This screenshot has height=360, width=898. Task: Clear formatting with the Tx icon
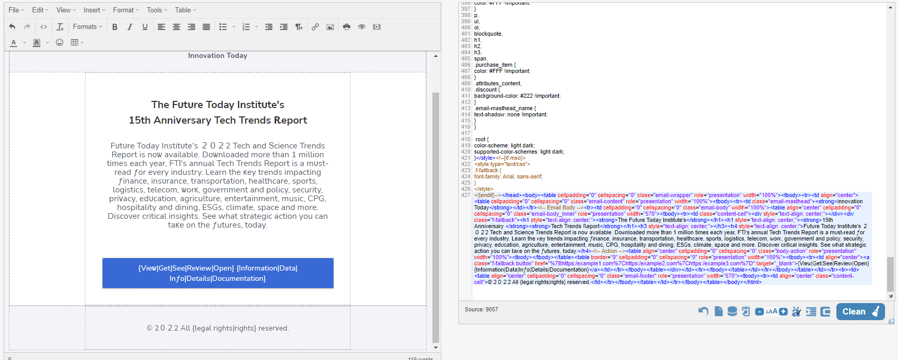(60, 27)
